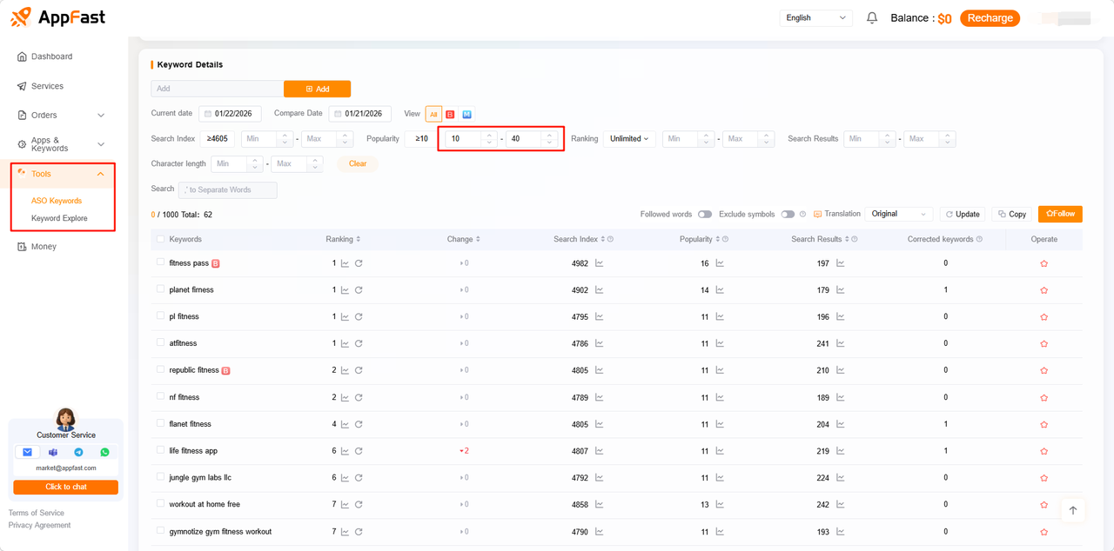Open the English language dropdown
The image size is (1114, 551).
coord(815,18)
